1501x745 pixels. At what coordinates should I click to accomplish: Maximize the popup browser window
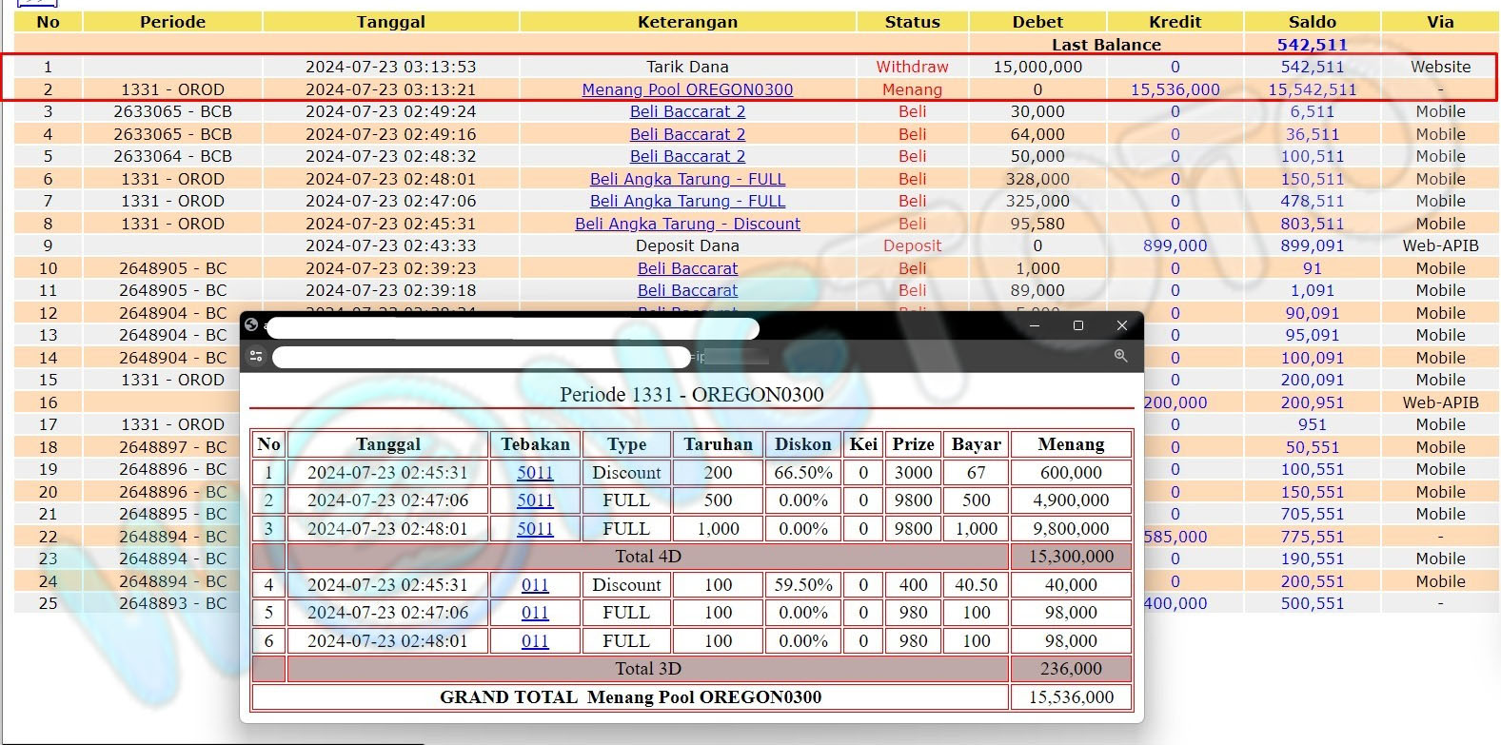coord(1077,325)
